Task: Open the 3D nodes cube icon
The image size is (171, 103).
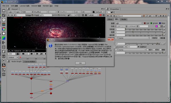Action: [x=4, y=52]
